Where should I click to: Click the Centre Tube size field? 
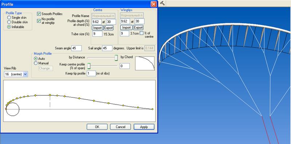[97, 34]
